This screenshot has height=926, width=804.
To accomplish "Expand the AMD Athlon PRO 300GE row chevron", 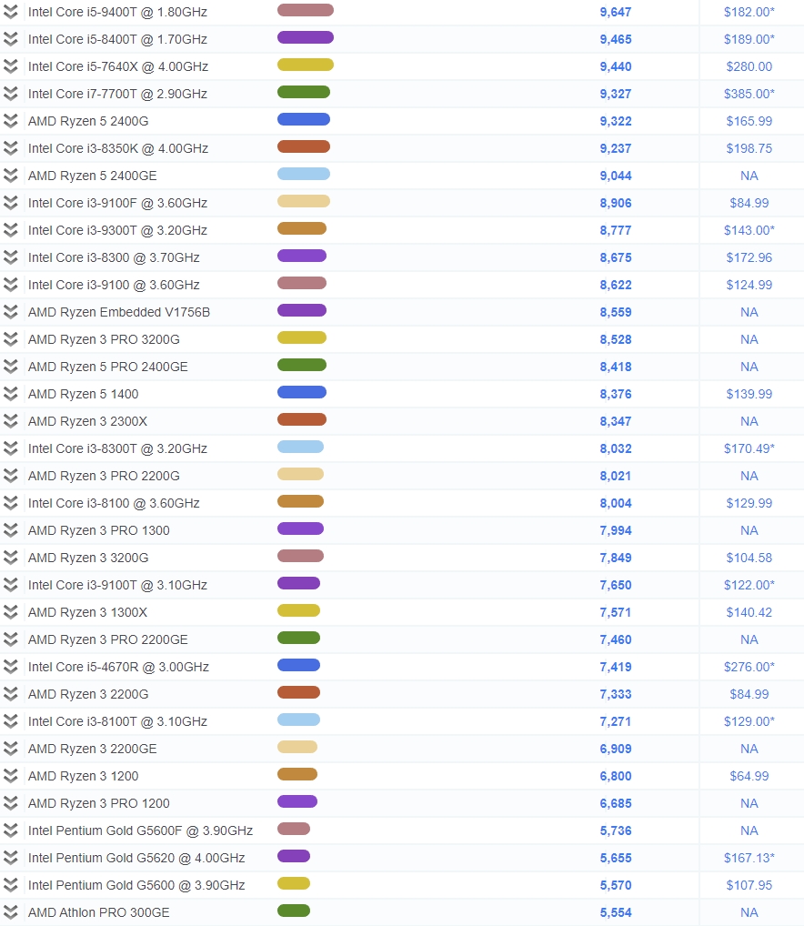I will (11, 912).
